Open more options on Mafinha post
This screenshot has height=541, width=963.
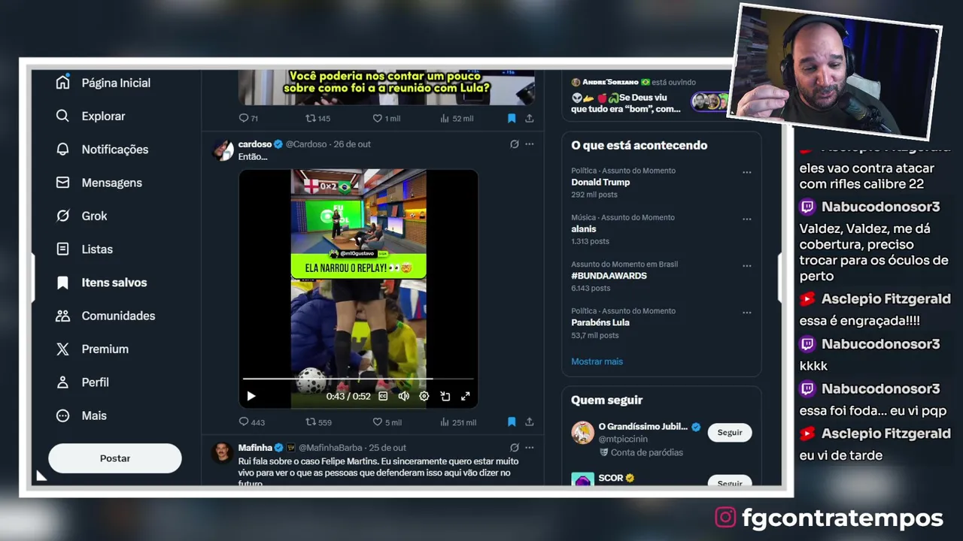pos(530,448)
